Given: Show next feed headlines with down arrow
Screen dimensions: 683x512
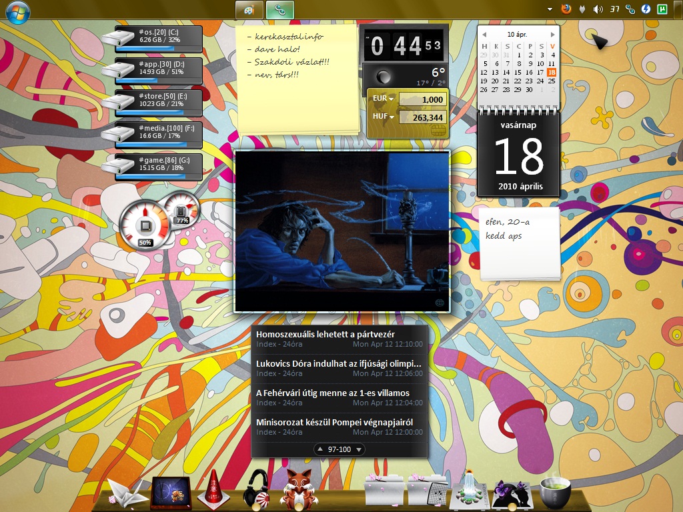Looking at the screenshot, I should click(358, 449).
